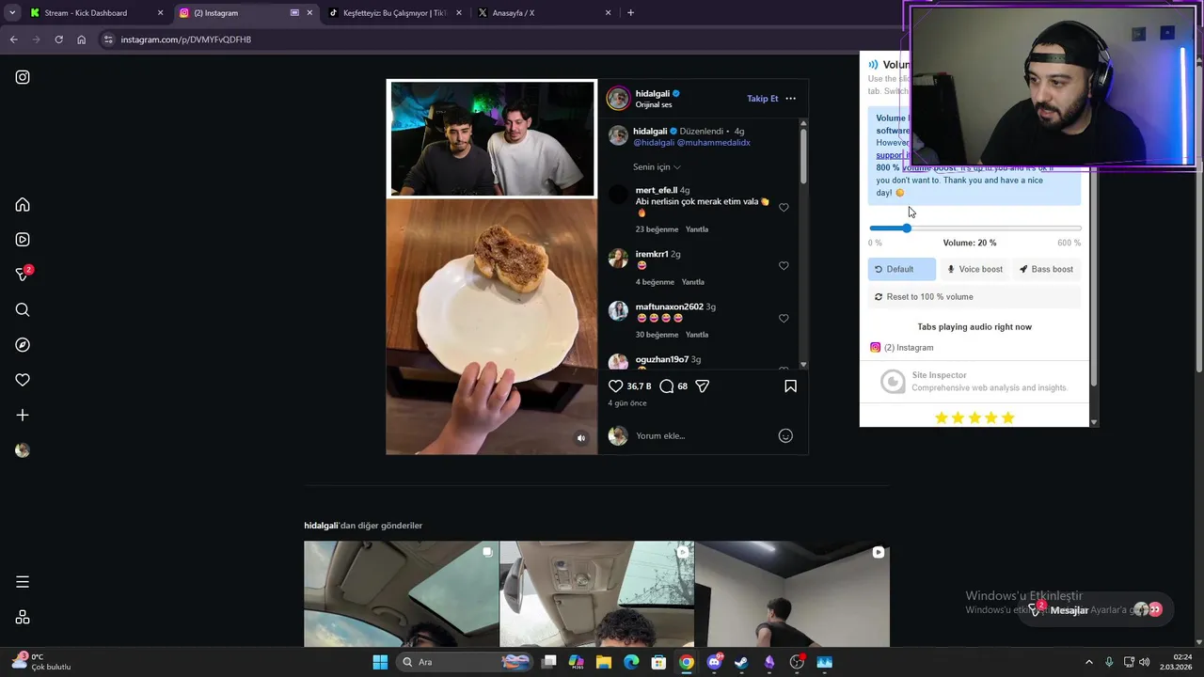Open Site Inspector promo link

(x=974, y=381)
